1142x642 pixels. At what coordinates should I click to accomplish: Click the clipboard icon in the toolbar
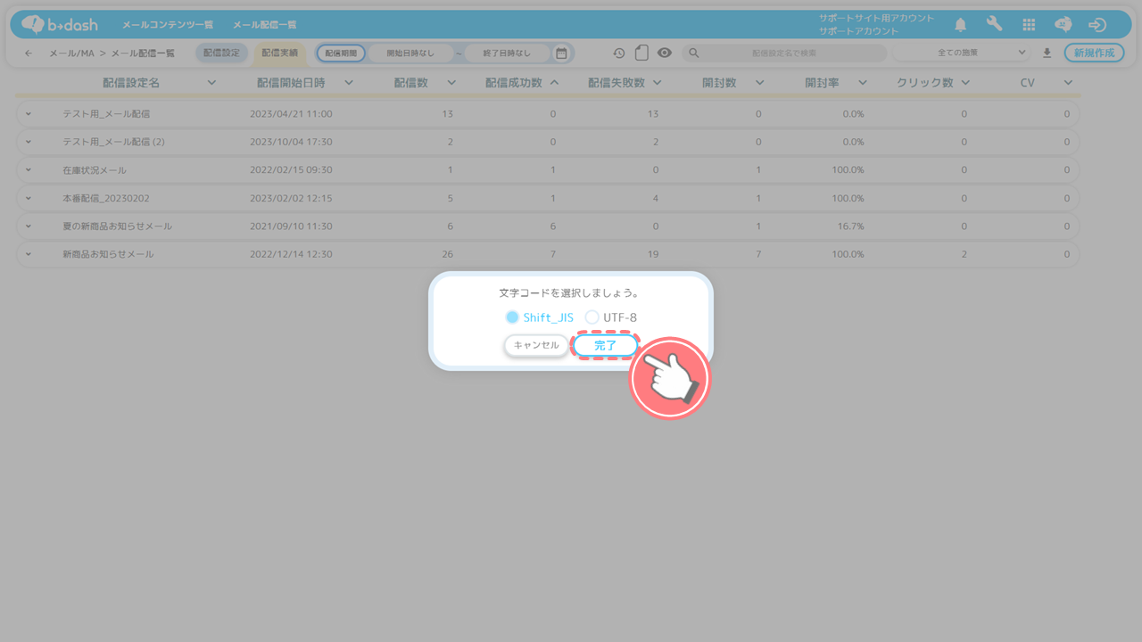[641, 53]
